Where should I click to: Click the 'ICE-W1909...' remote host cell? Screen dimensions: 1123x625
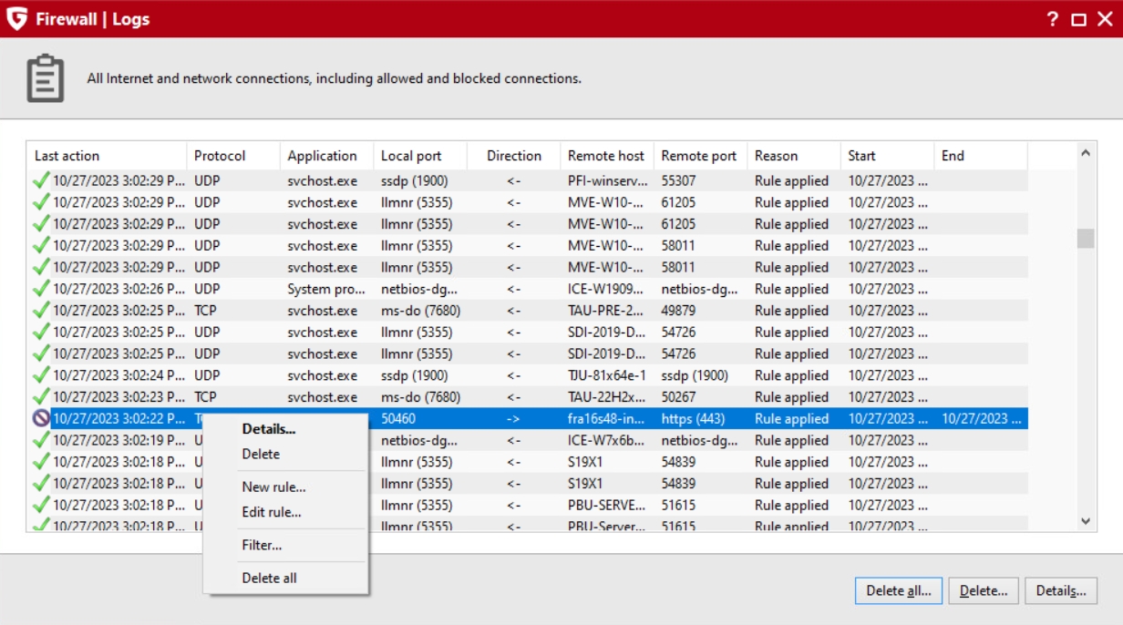pyautogui.click(x=607, y=288)
